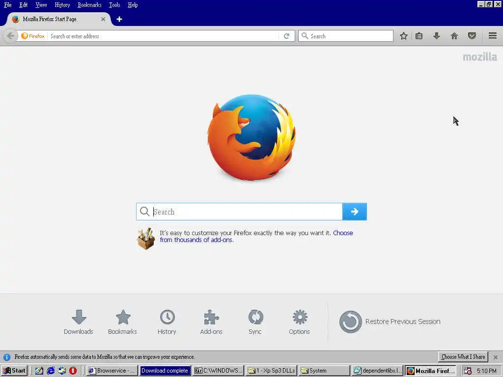This screenshot has height=377, width=503.
Task: Open the History menu
Action: pos(62,5)
